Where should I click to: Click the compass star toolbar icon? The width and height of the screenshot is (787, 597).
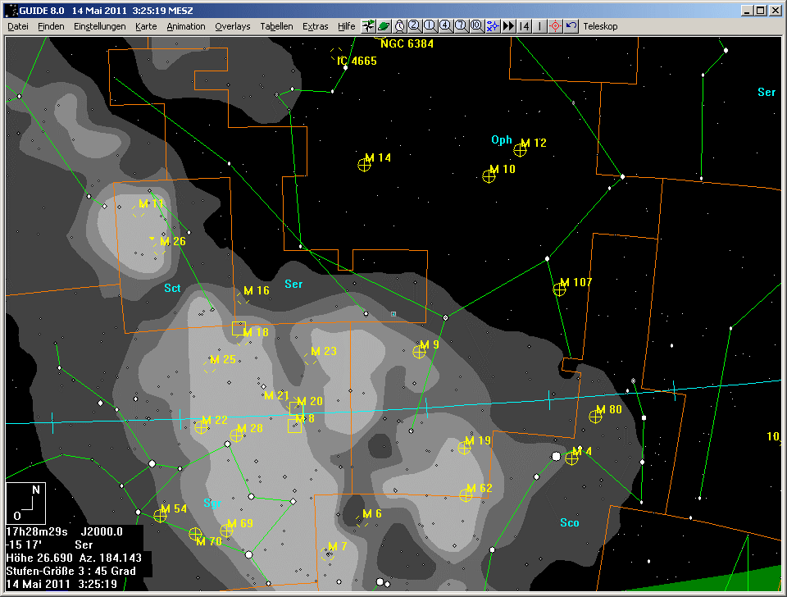(x=368, y=26)
